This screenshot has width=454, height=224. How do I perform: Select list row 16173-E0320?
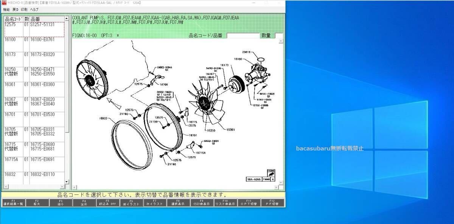click(34, 59)
